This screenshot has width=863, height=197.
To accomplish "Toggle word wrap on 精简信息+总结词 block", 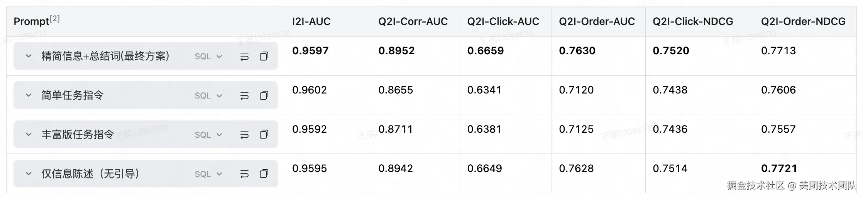I will point(244,57).
